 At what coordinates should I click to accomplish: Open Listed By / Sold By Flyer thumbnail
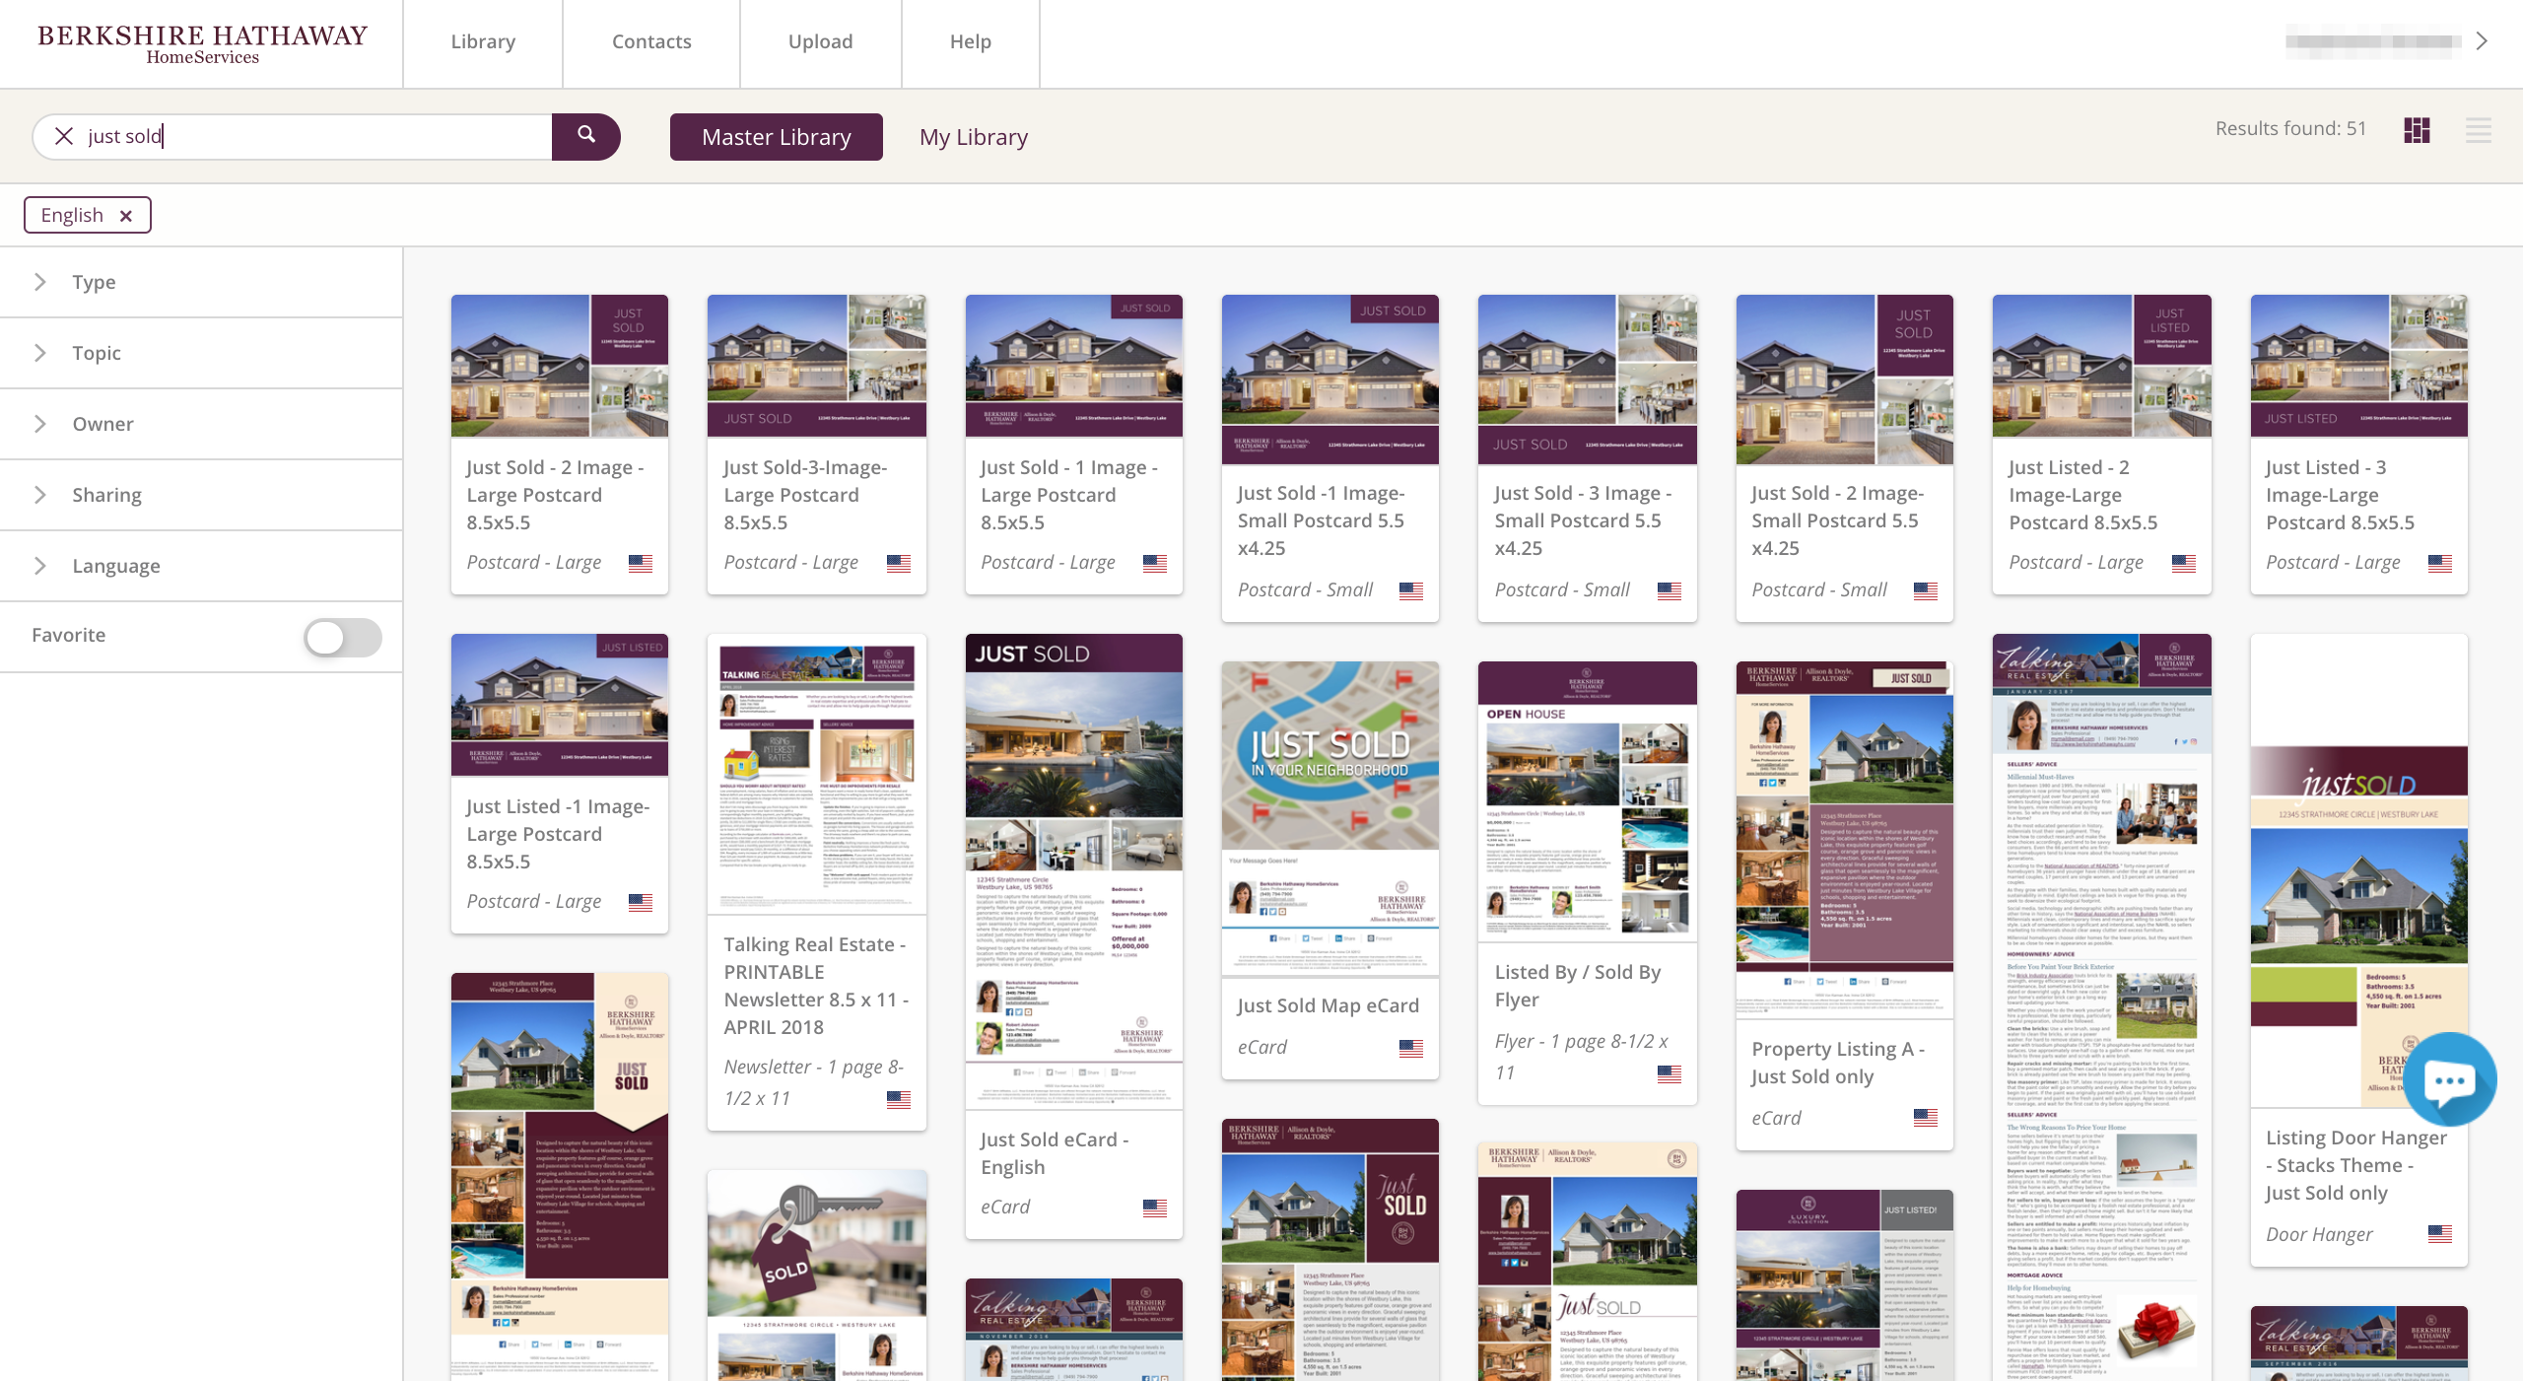click(1587, 800)
